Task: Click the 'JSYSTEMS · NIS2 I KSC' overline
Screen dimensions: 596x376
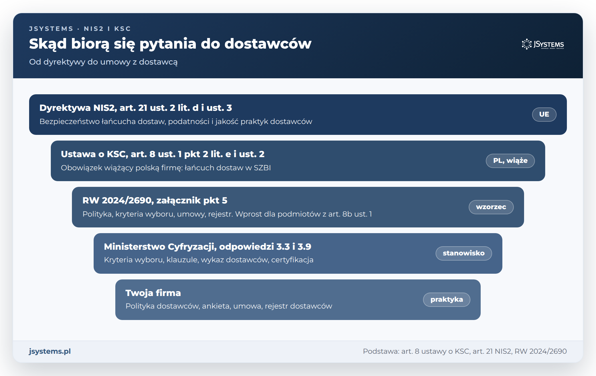Action: tap(80, 29)
